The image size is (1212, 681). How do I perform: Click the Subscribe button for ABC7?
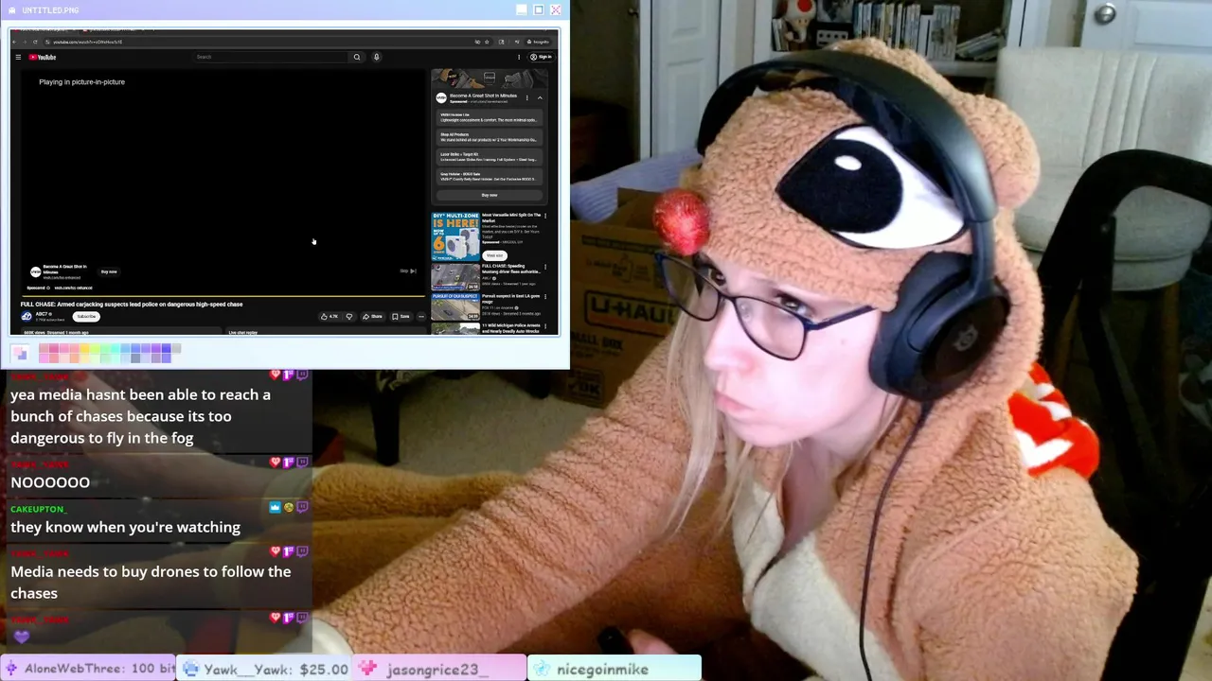tap(86, 316)
